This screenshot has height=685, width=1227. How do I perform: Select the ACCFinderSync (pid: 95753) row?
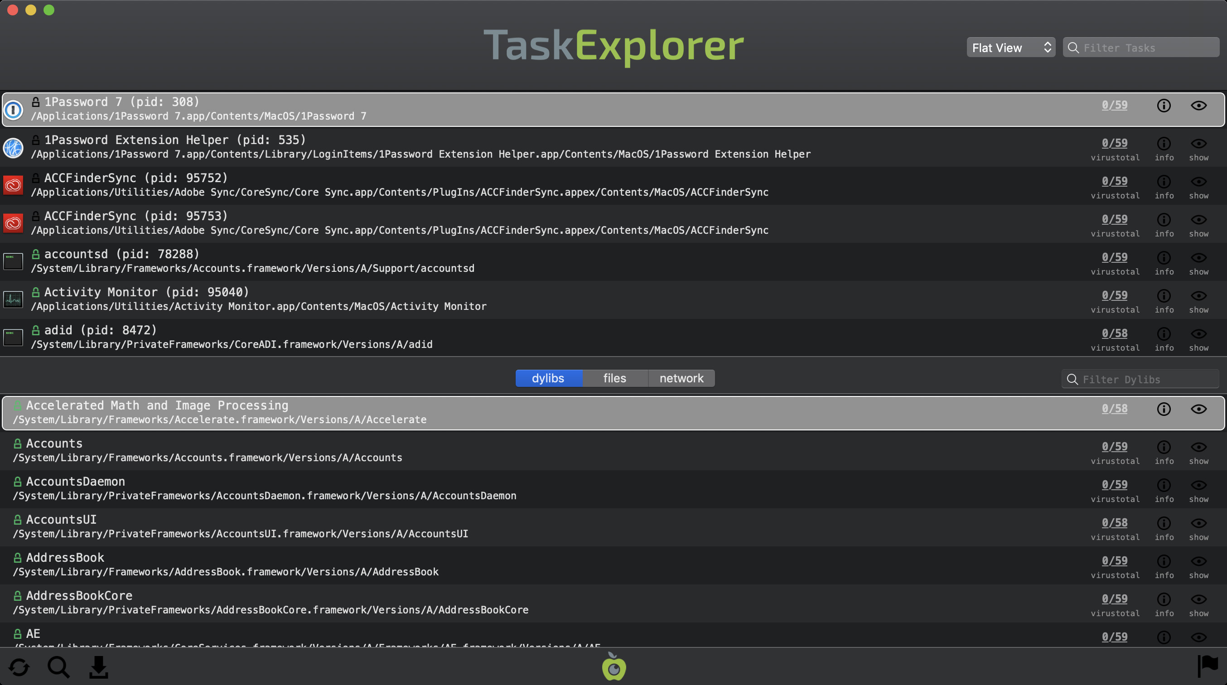coord(613,223)
